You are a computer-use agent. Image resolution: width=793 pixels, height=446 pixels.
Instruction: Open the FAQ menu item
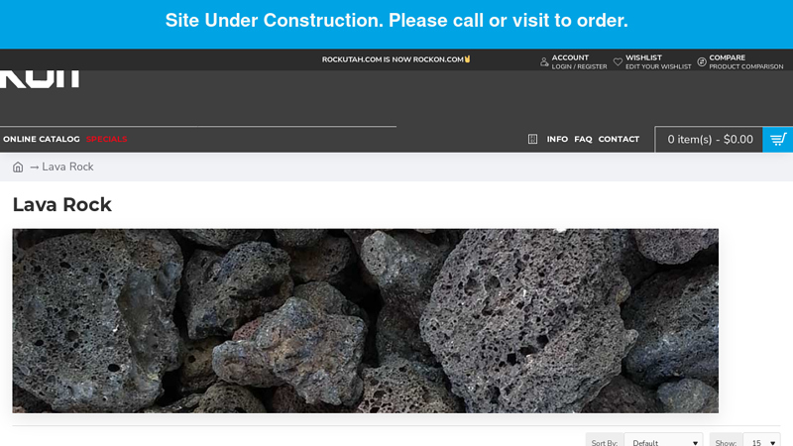(583, 139)
